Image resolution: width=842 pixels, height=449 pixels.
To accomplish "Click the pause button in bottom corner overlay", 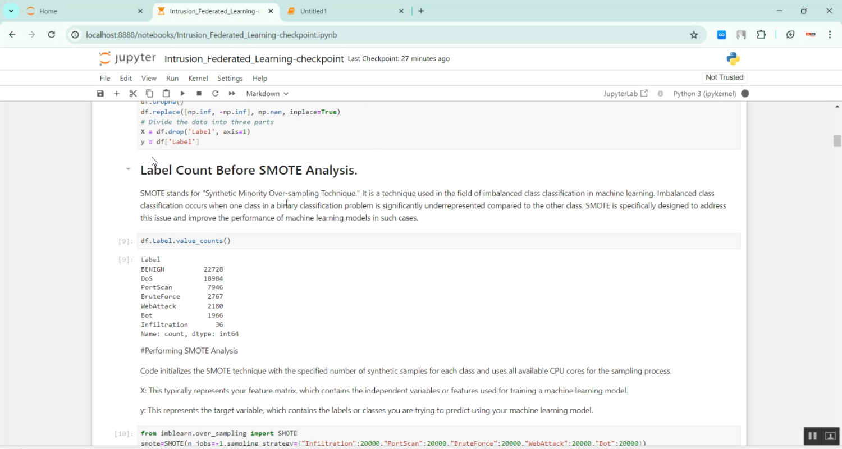I will 812,436.
